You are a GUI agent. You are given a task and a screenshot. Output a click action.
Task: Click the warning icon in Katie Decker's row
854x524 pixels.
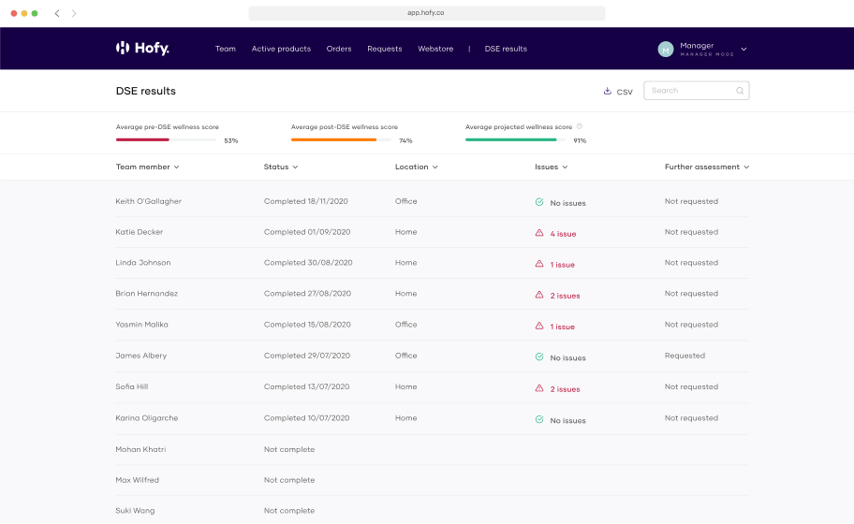point(539,233)
